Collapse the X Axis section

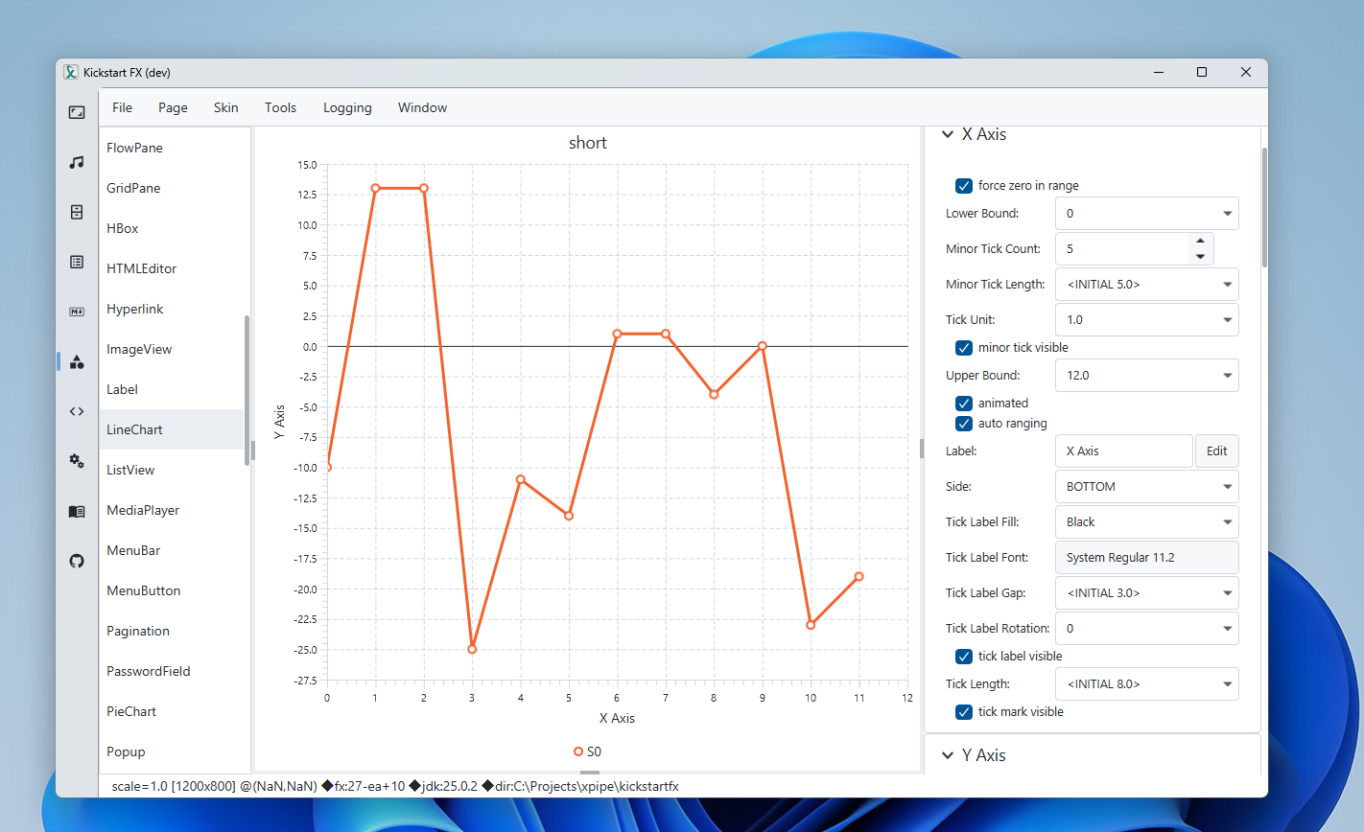coord(948,135)
